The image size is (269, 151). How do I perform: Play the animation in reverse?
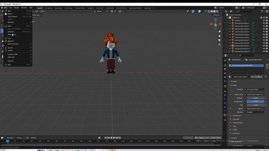point(111,138)
